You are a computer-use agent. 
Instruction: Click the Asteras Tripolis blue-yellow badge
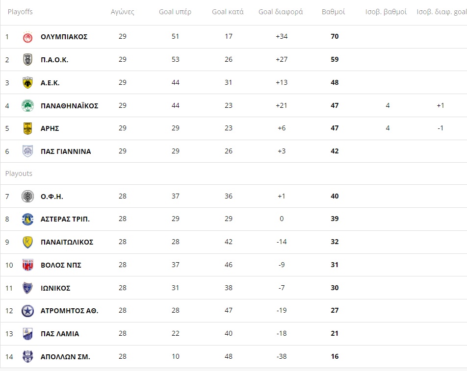(x=27, y=219)
